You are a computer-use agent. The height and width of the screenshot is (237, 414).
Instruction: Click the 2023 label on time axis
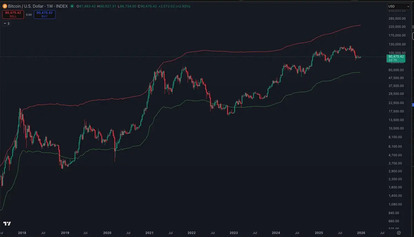234,233
